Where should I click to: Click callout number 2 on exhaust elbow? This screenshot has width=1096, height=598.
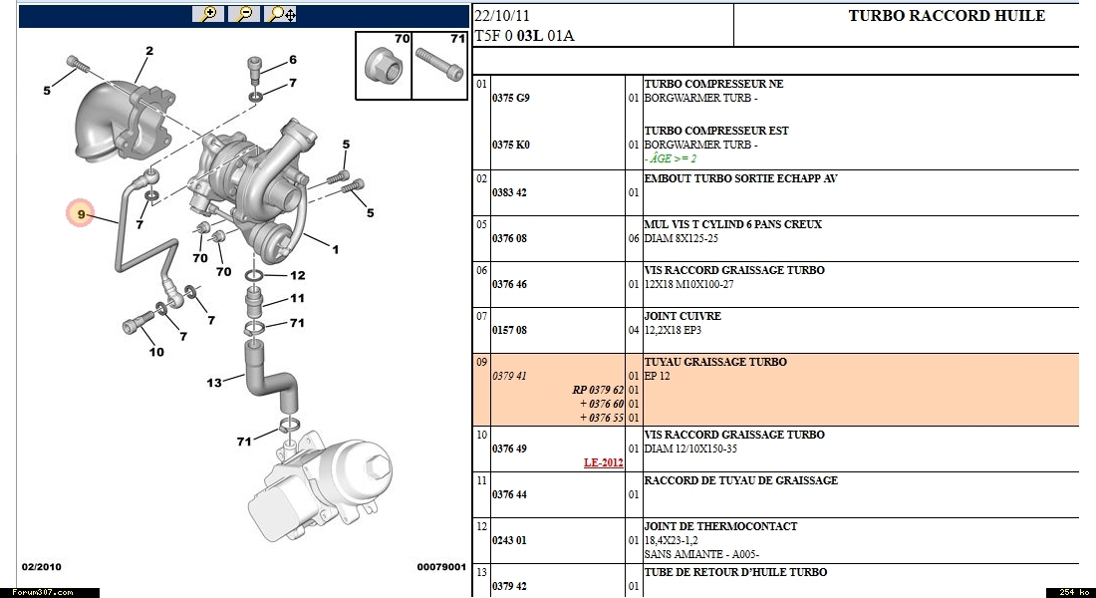pyautogui.click(x=148, y=52)
